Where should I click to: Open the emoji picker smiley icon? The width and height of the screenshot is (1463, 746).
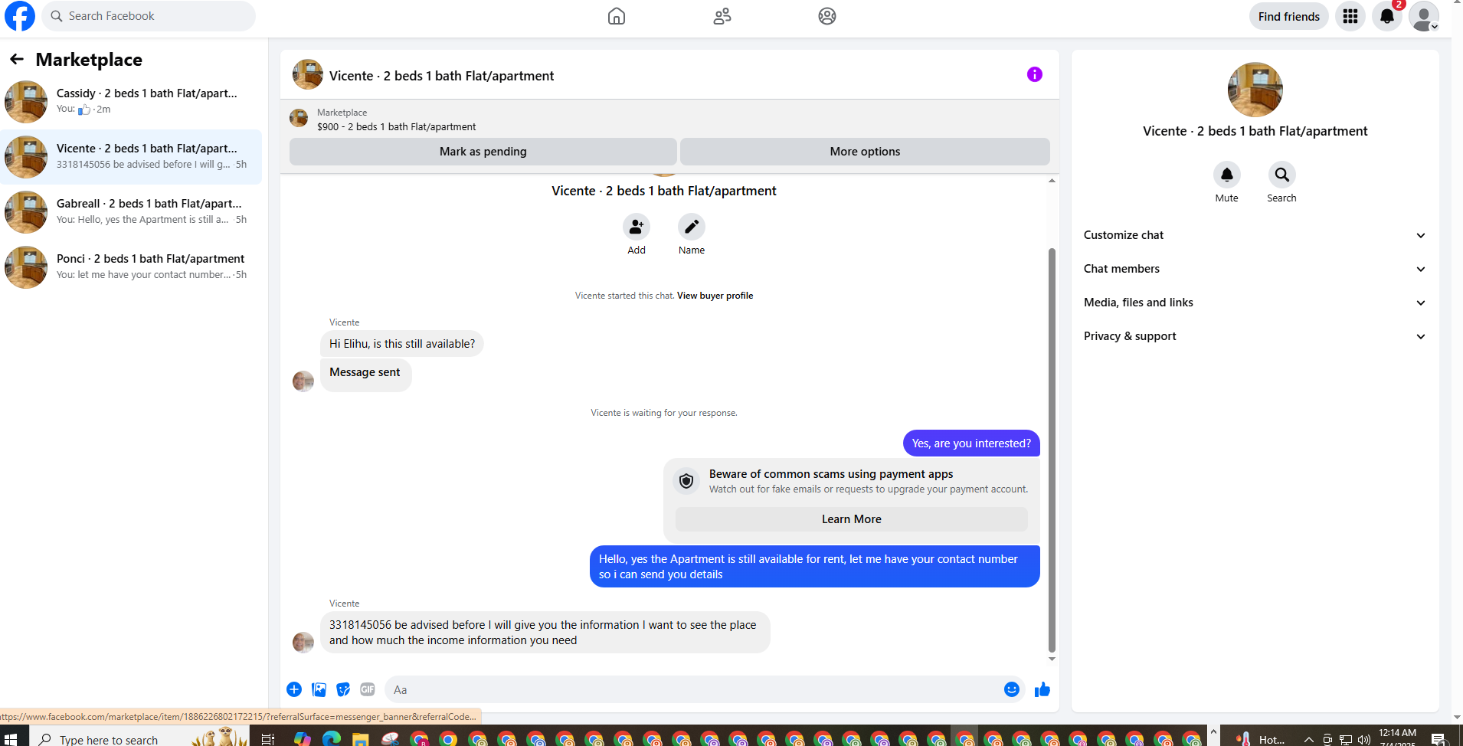pyautogui.click(x=1012, y=689)
